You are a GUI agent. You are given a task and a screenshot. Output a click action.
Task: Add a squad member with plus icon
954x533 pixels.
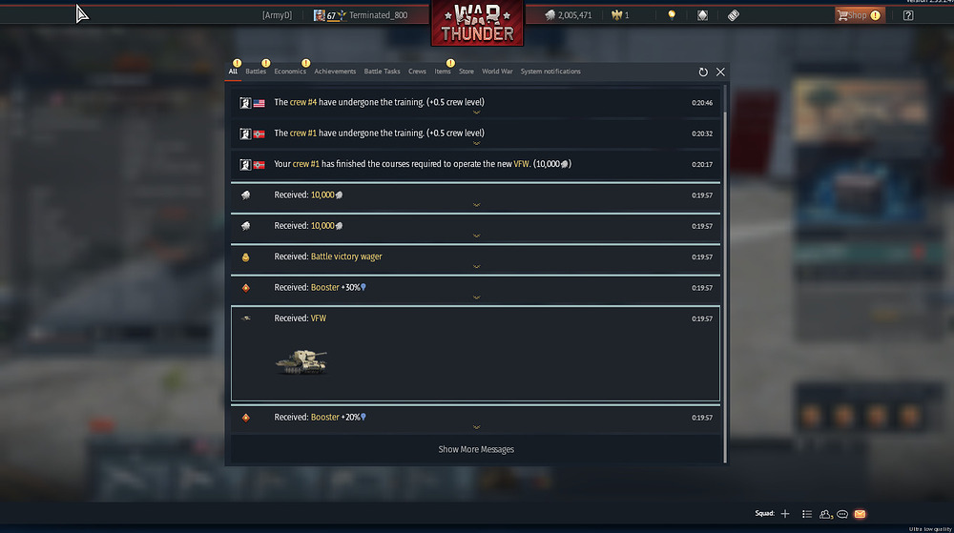tap(785, 514)
